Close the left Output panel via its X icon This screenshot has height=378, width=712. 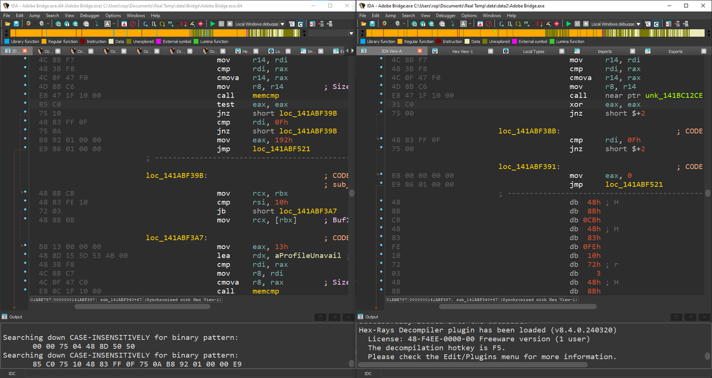(x=348, y=317)
